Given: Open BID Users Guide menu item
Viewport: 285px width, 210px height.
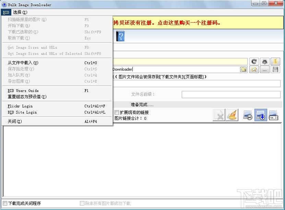Looking at the screenshot, I should pyautogui.click(x=57, y=91).
